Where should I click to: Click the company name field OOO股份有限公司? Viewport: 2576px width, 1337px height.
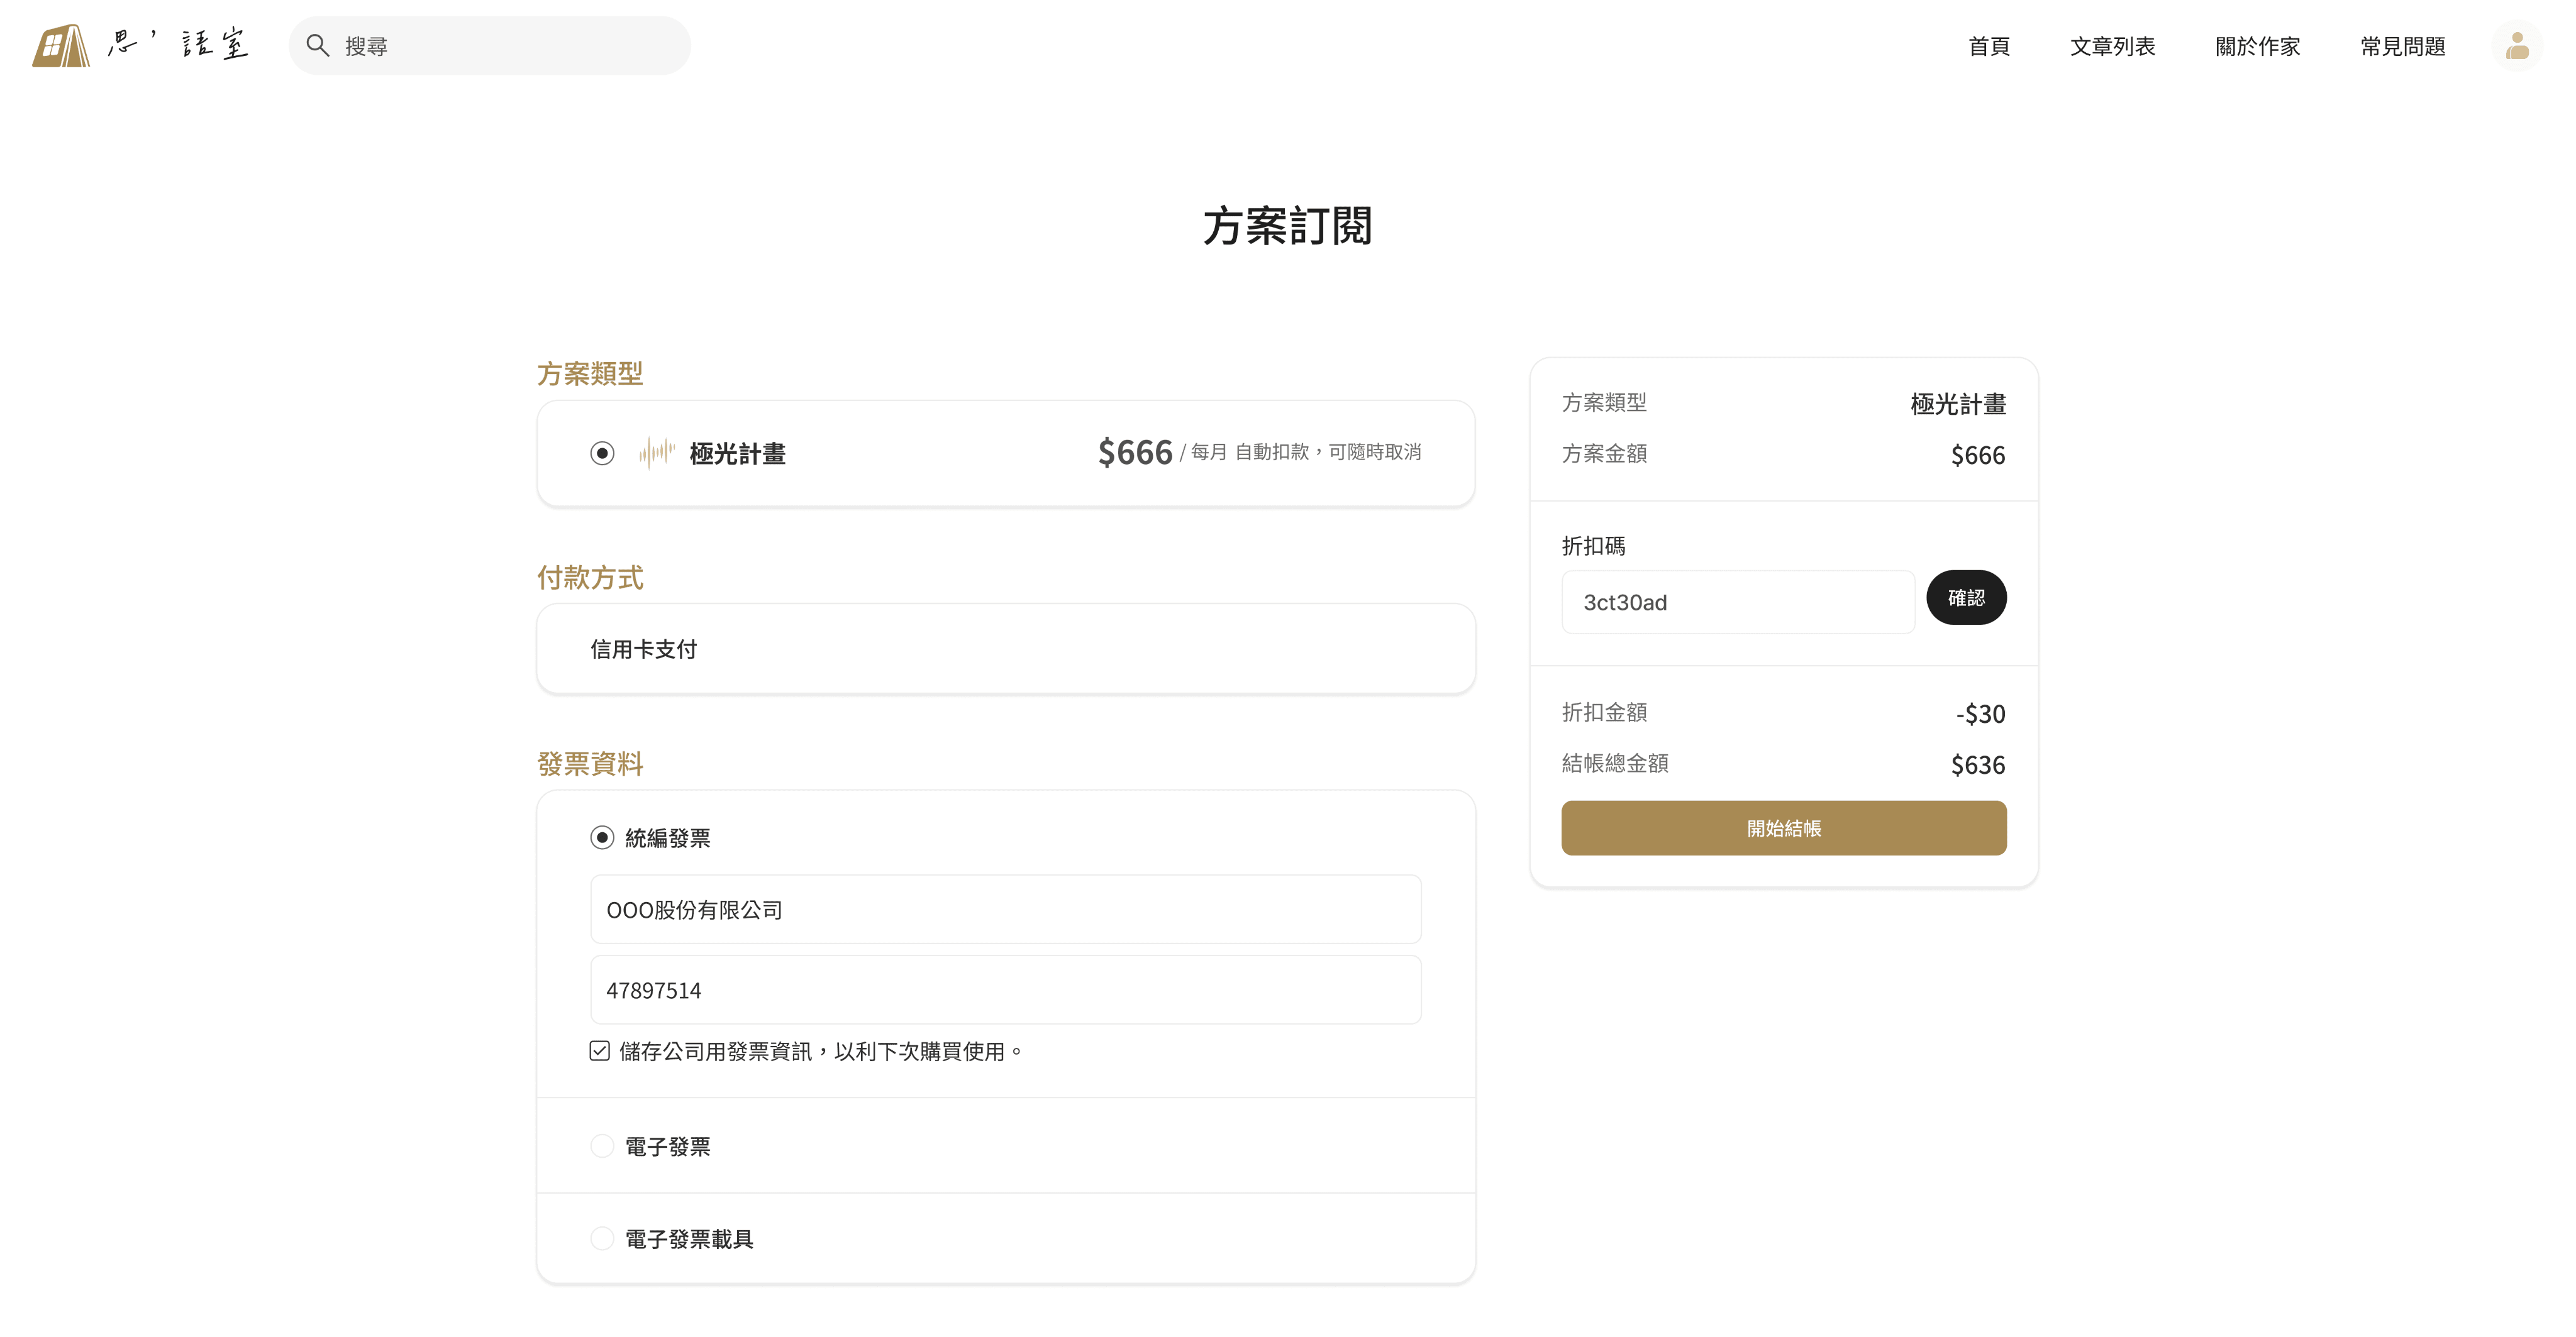click(x=1005, y=910)
